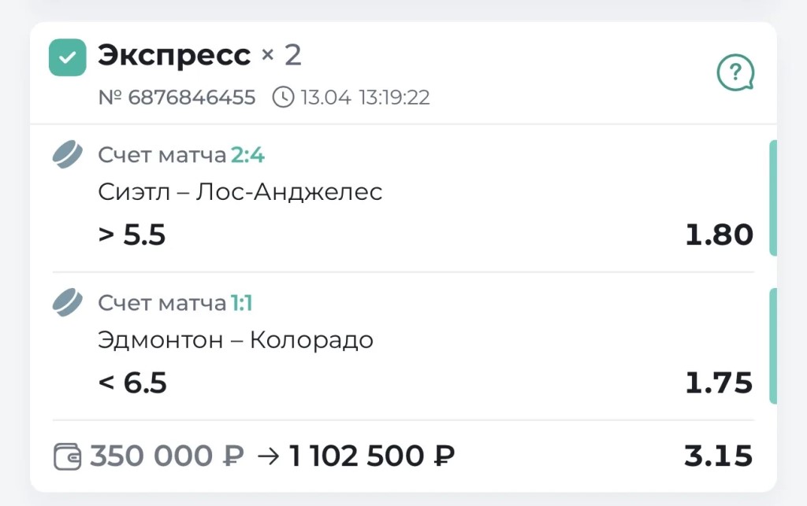Select the Экспресс bet title
The height and width of the screenshot is (506, 807).
point(174,56)
